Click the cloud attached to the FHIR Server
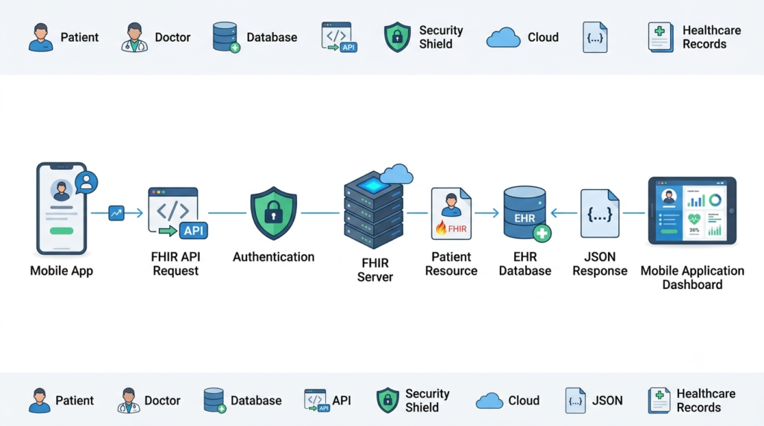Screen dimensions: 764x426 pos(397,174)
